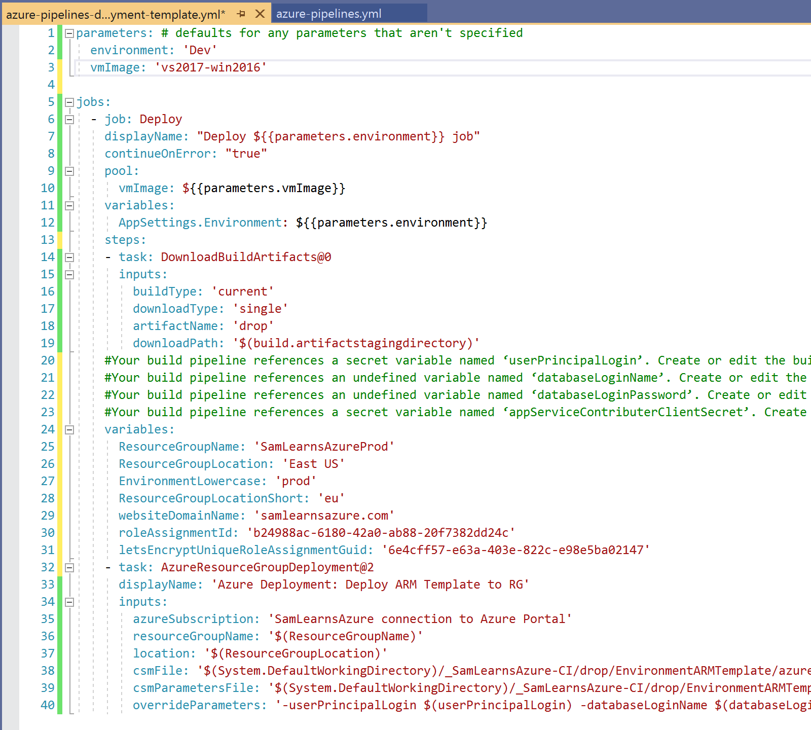Collapse the AzureResourceGroupDeployment task on line 32

[x=69, y=568]
